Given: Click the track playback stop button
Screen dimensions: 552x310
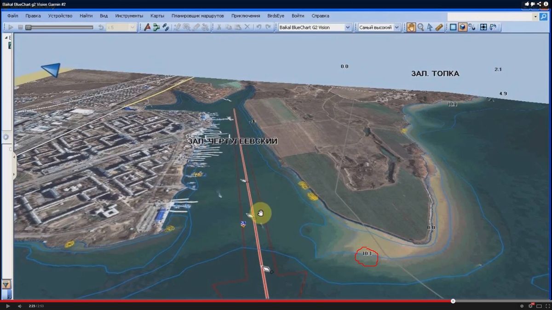Looking at the screenshot, I should pos(20,28).
